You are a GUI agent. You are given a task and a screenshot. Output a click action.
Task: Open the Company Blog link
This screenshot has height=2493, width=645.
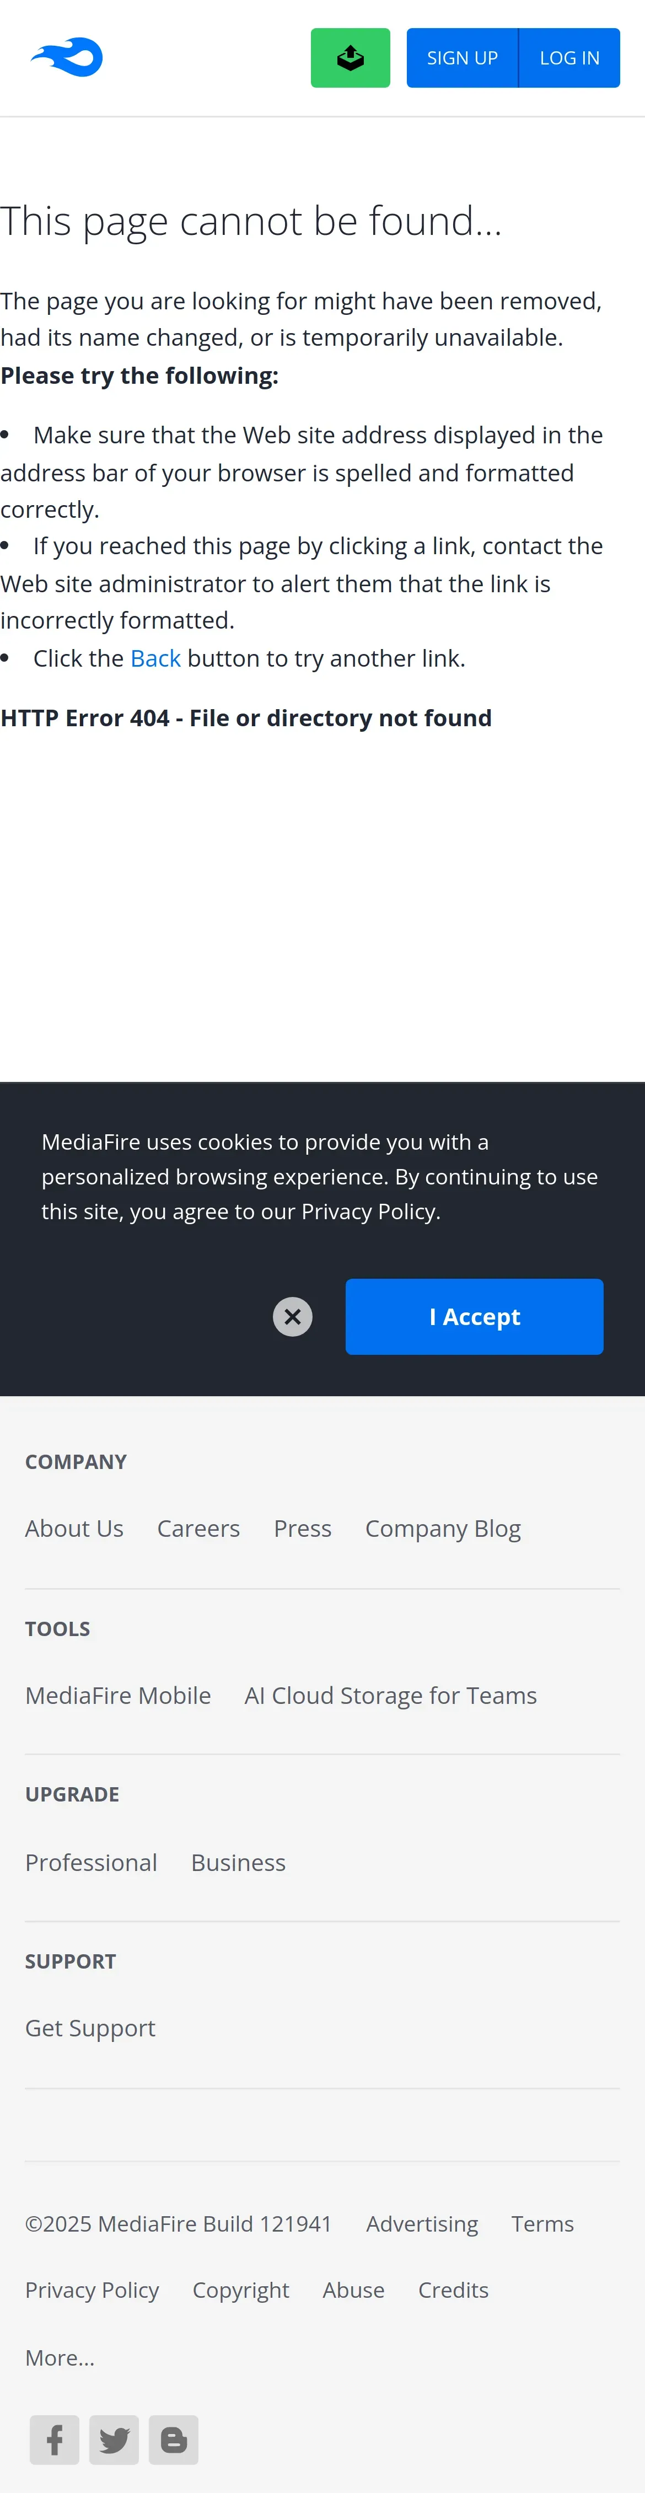tap(443, 1528)
